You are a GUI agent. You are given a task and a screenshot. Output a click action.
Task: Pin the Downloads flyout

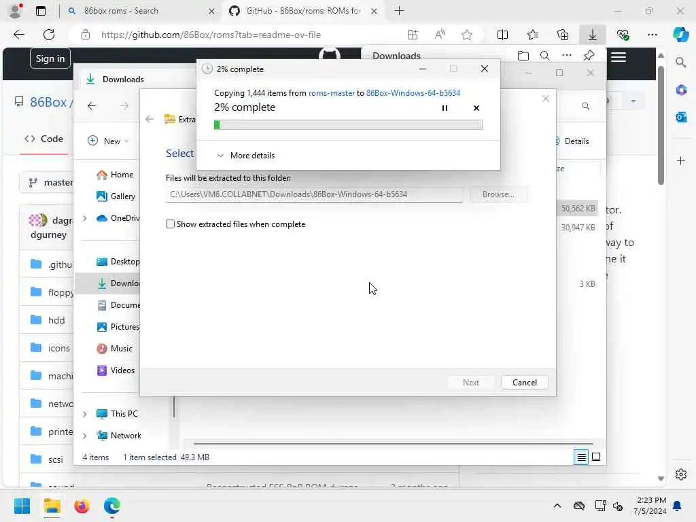click(x=589, y=56)
